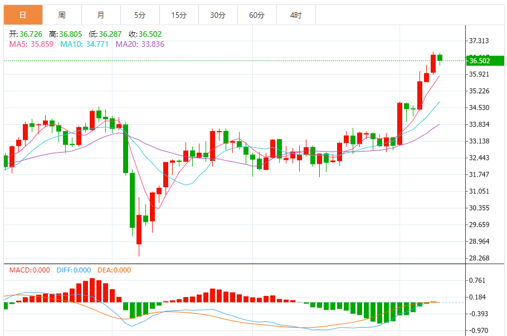The height and width of the screenshot is (336, 507).
Task: Click the 0.761 MACD axis label
Action: coord(477,280)
